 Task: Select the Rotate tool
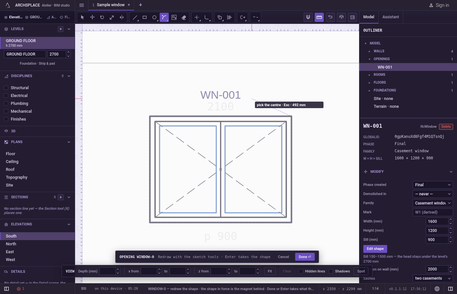[x=102, y=17]
